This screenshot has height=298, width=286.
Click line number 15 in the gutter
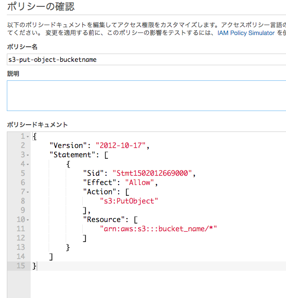[21, 266]
